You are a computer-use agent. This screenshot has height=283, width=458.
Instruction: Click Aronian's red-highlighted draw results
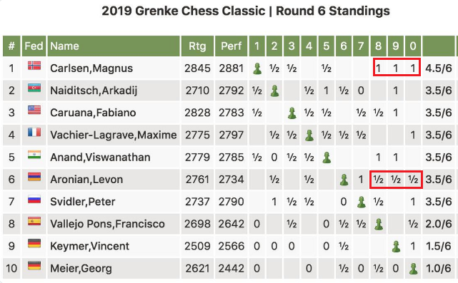point(396,180)
